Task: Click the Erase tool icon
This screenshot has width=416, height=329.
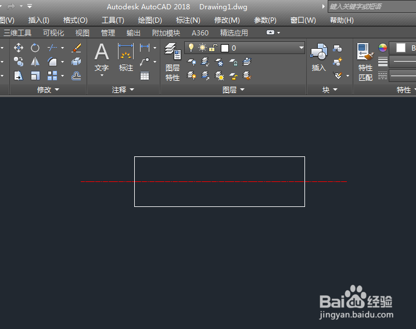Action: coord(77,48)
